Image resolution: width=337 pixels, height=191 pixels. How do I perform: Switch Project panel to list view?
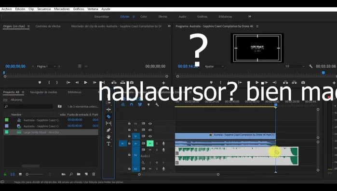[x=13, y=174]
